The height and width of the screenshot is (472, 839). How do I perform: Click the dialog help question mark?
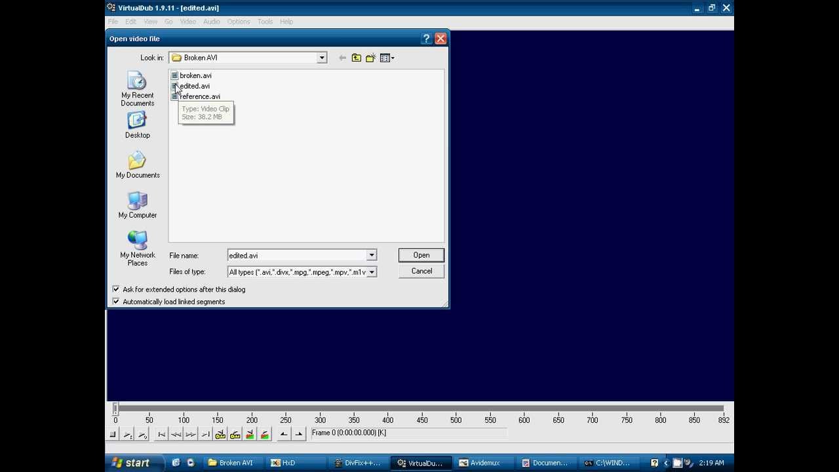tap(426, 39)
